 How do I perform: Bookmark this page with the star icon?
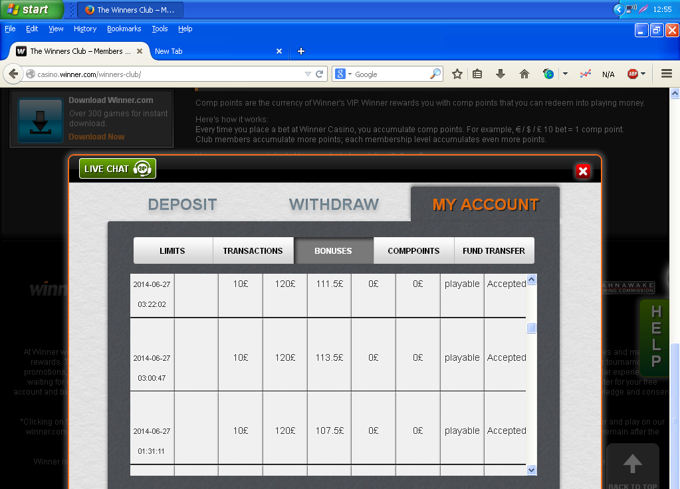coord(457,74)
